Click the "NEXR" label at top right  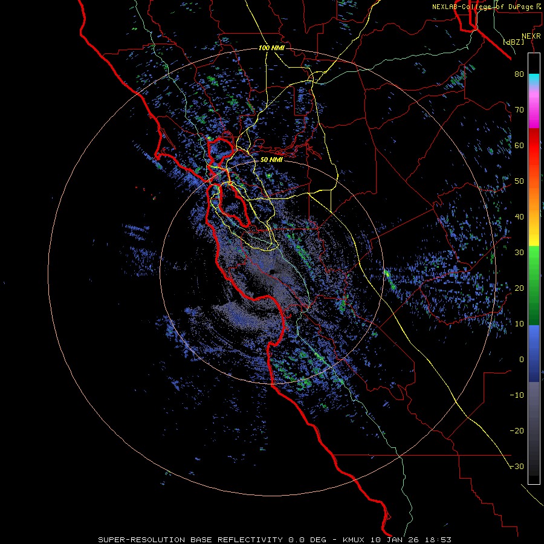(531, 36)
